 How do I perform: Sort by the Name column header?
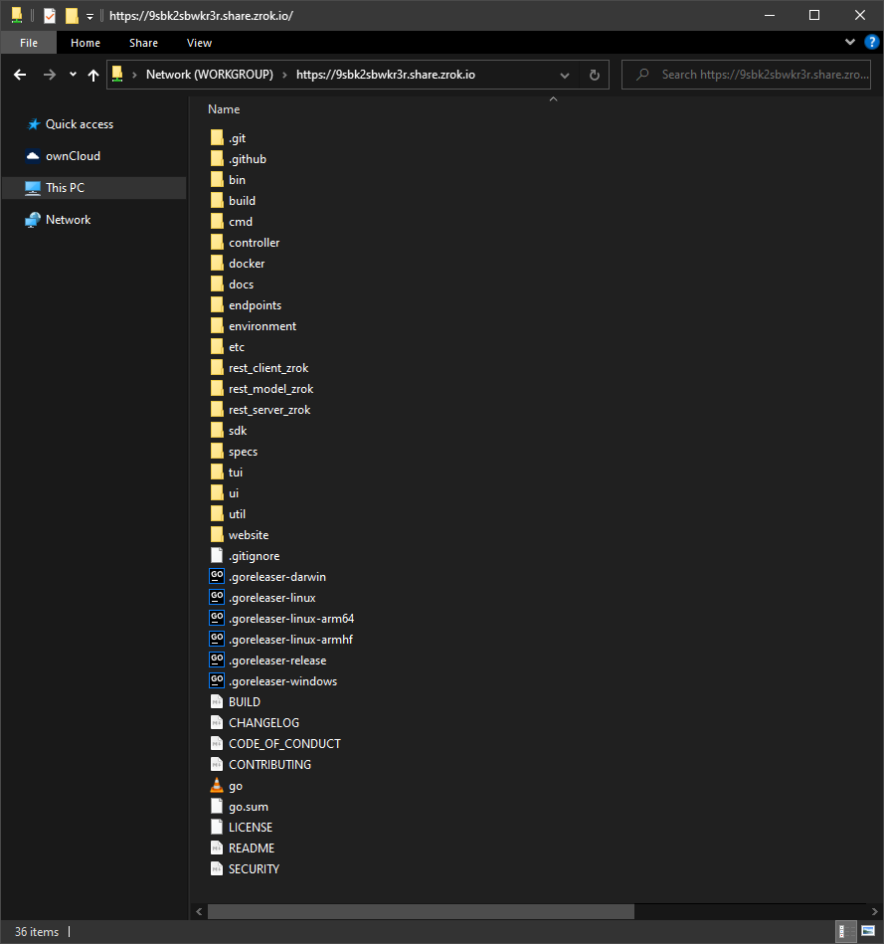click(x=224, y=109)
